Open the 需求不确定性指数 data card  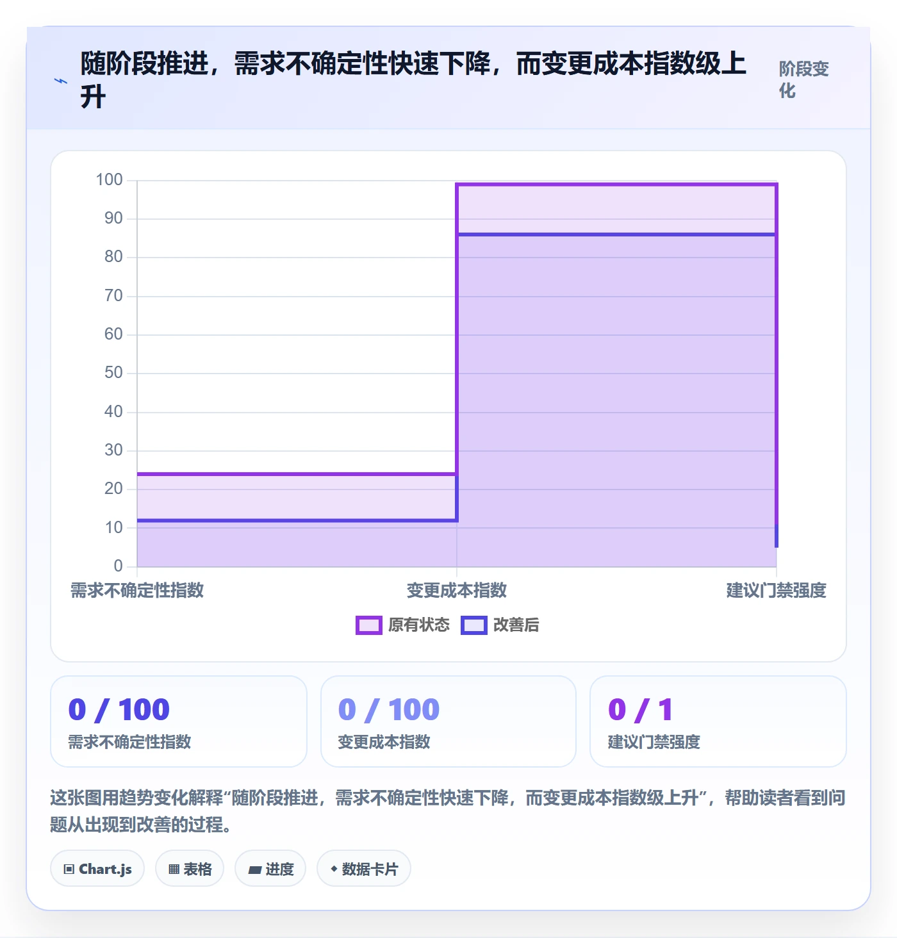tap(179, 721)
